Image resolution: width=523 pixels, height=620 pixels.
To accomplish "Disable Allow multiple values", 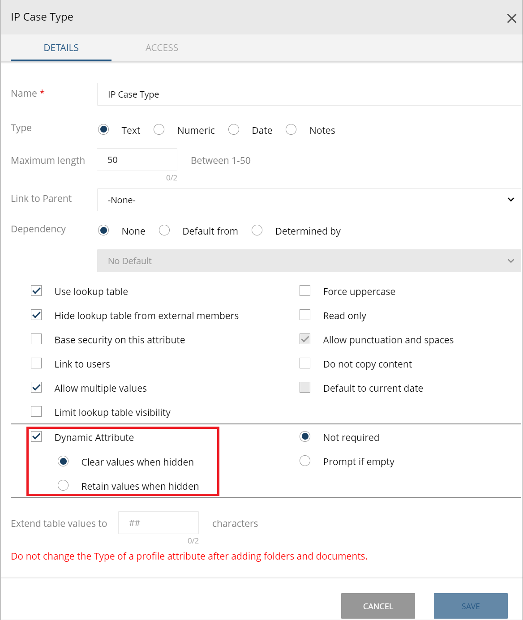I will click(x=36, y=387).
